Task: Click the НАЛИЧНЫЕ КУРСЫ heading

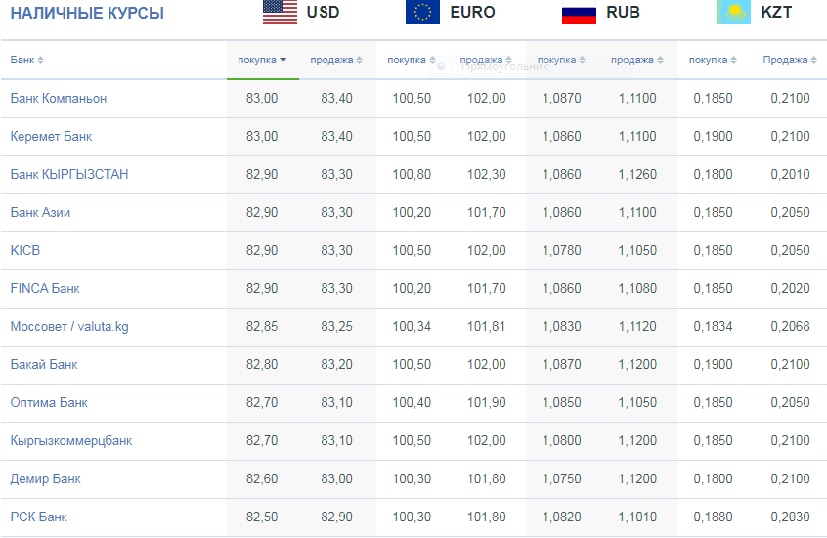Action: click(x=87, y=13)
